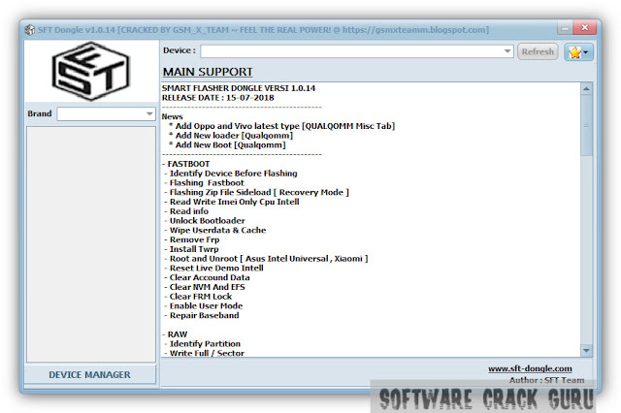
Task: Click 'Flashing Fastboot' line
Action: coord(207,183)
